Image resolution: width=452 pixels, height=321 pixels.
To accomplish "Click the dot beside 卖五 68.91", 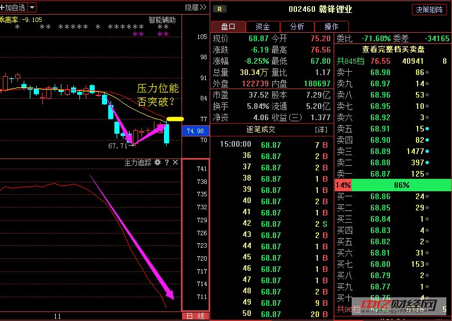I will pos(427,129).
